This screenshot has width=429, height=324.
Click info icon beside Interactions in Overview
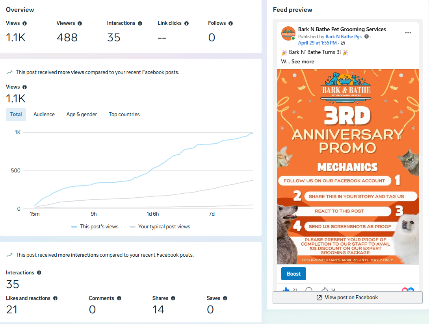coord(140,24)
